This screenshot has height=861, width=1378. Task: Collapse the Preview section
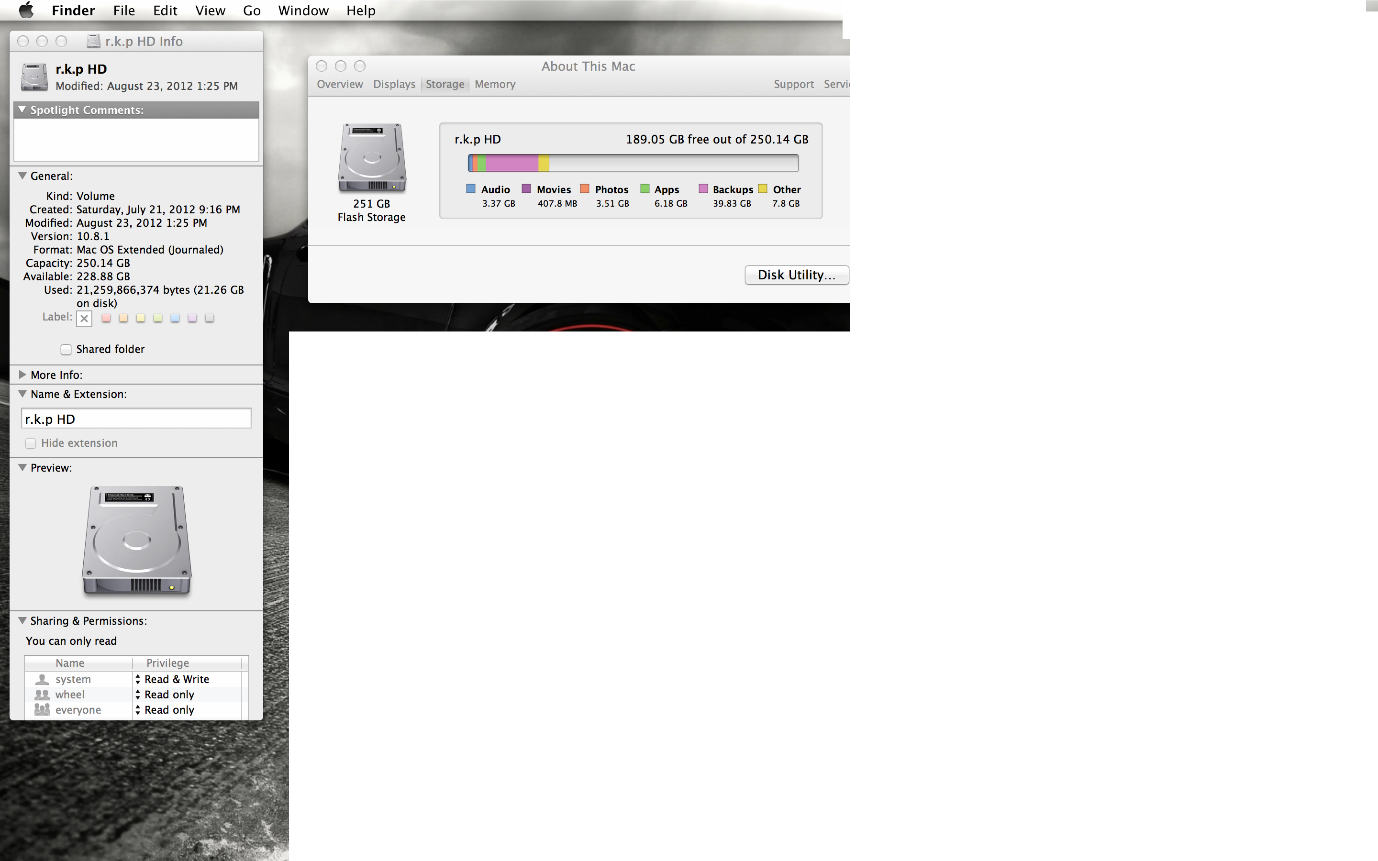tap(22, 467)
